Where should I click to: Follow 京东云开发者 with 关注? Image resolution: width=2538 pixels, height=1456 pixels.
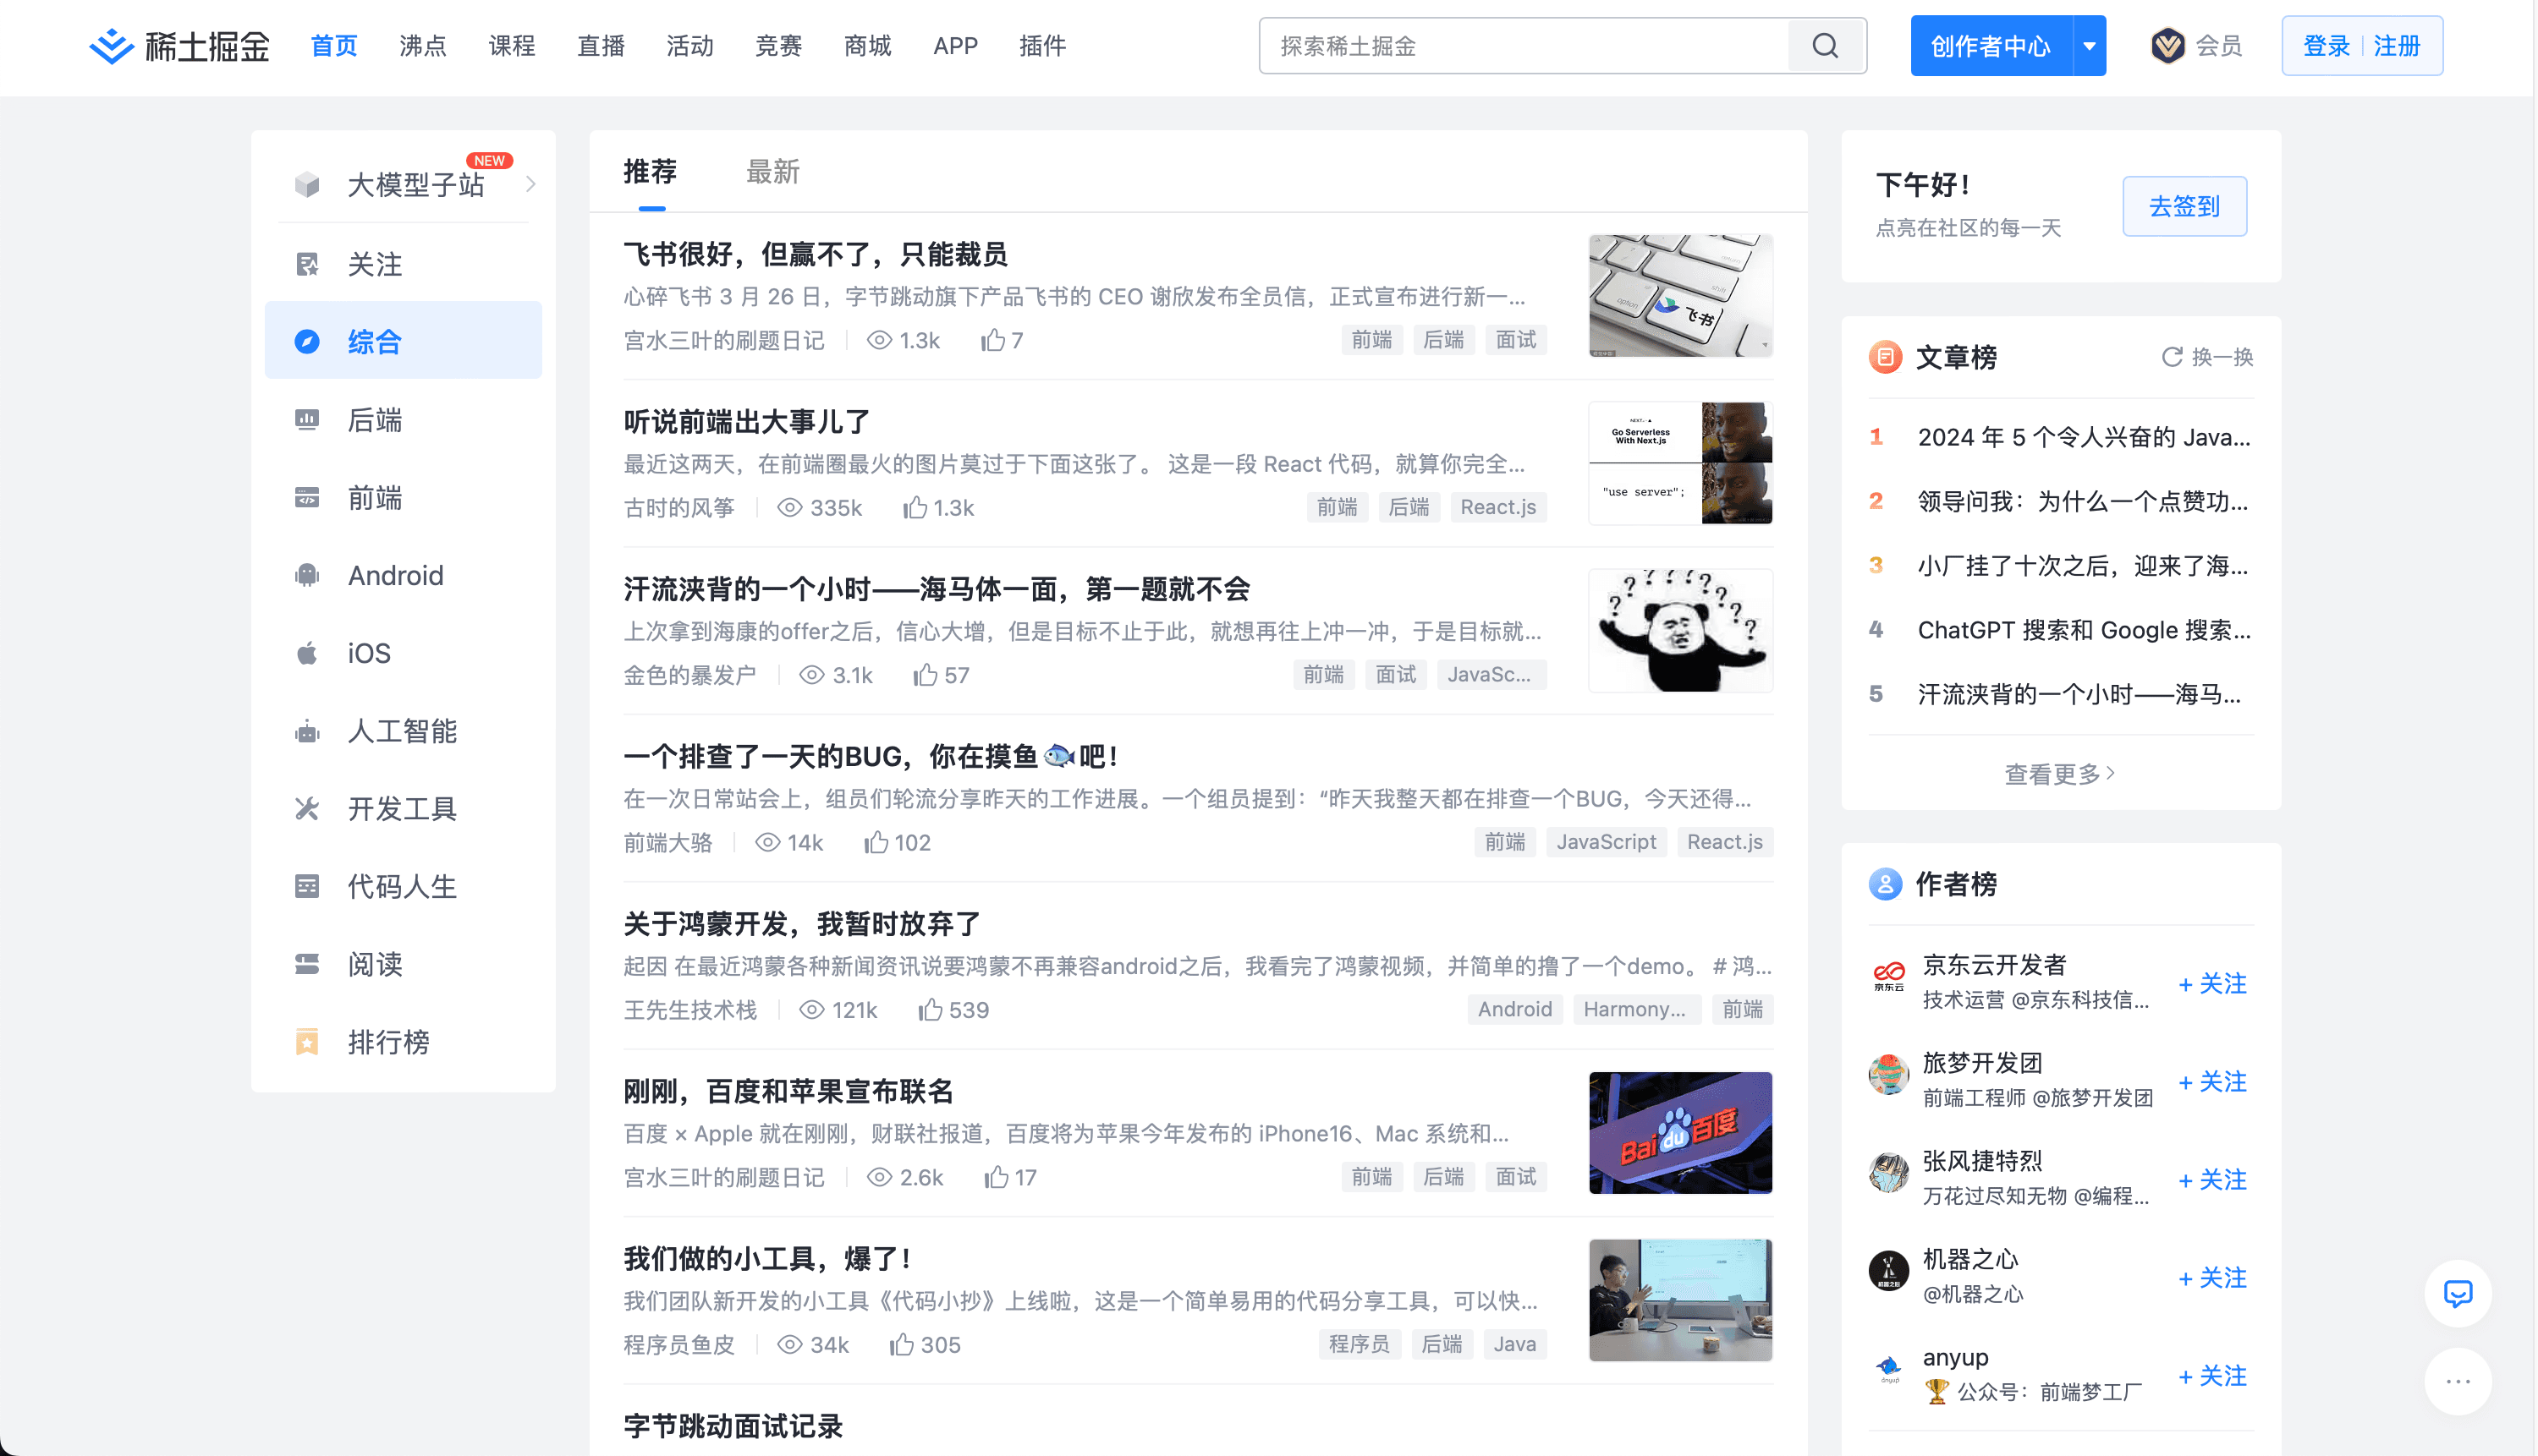click(x=2213, y=984)
